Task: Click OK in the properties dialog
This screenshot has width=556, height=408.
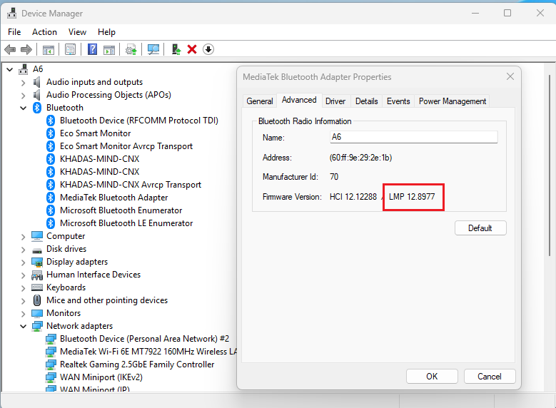Action: tap(432, 376)
